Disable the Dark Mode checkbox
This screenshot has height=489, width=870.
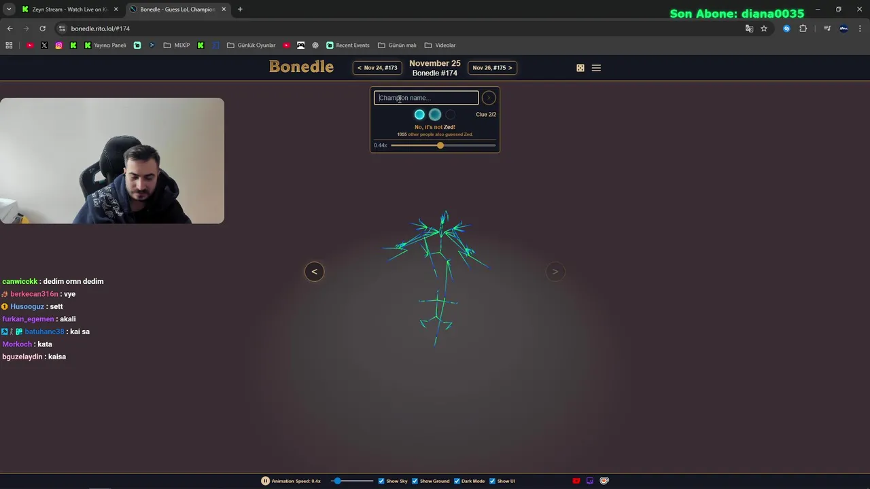(457, 481)
